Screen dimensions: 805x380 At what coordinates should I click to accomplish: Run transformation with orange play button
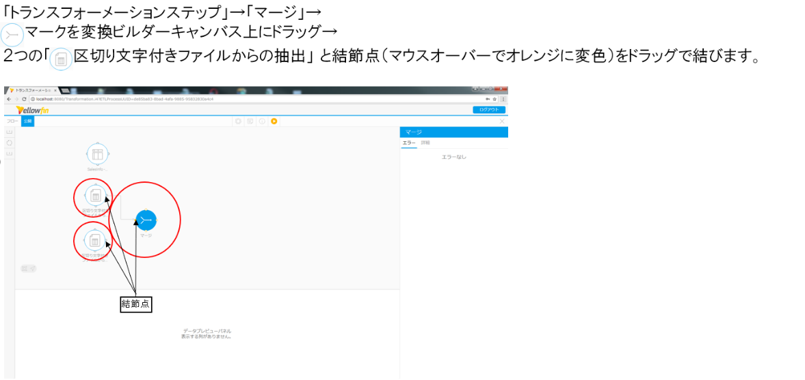pos(274,121)
